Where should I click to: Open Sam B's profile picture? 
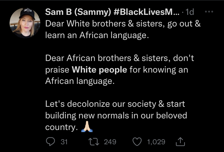point(24,23)
